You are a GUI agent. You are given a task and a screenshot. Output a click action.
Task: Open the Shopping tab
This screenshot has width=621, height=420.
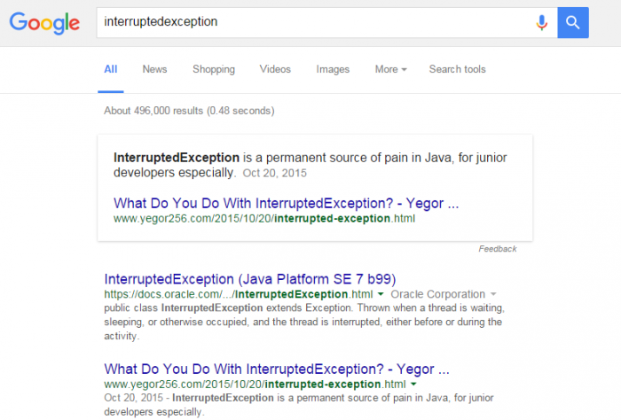[x=214, y=69]
